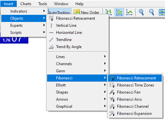Select Fibonacci Time Zones menu entry
This screenshot has height=120, width=165.
click(135, 85)
